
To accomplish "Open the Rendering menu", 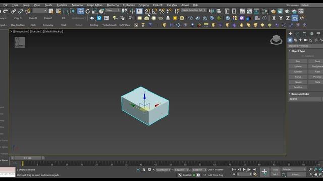I will tap(113, 5).
